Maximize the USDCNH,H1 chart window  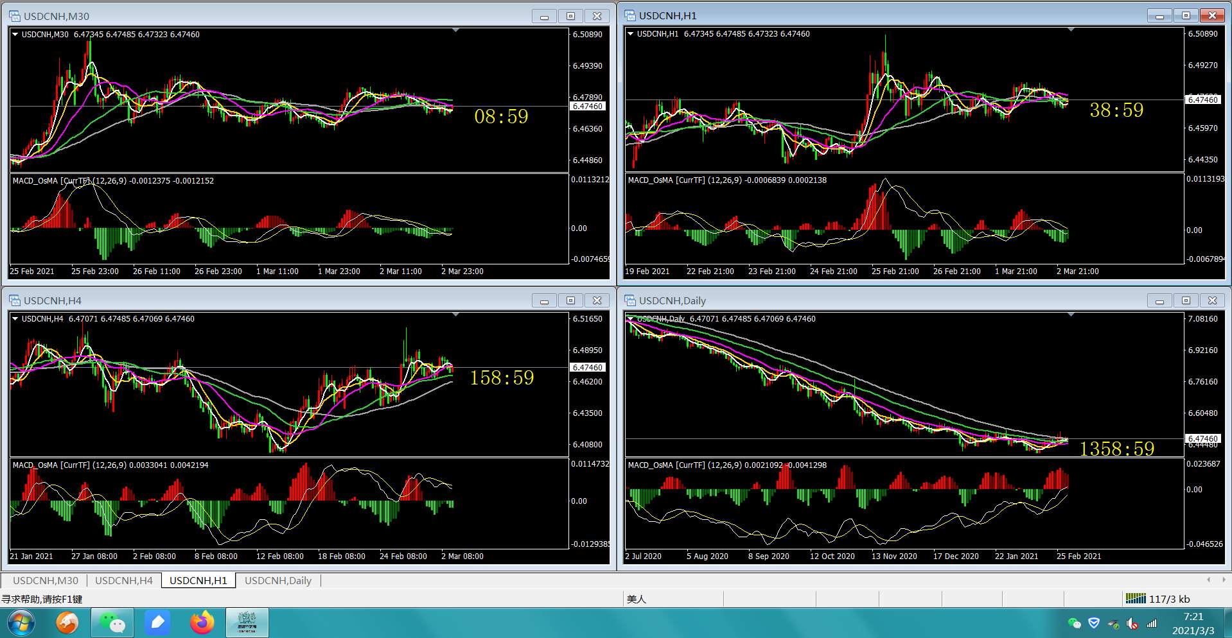1186,15
